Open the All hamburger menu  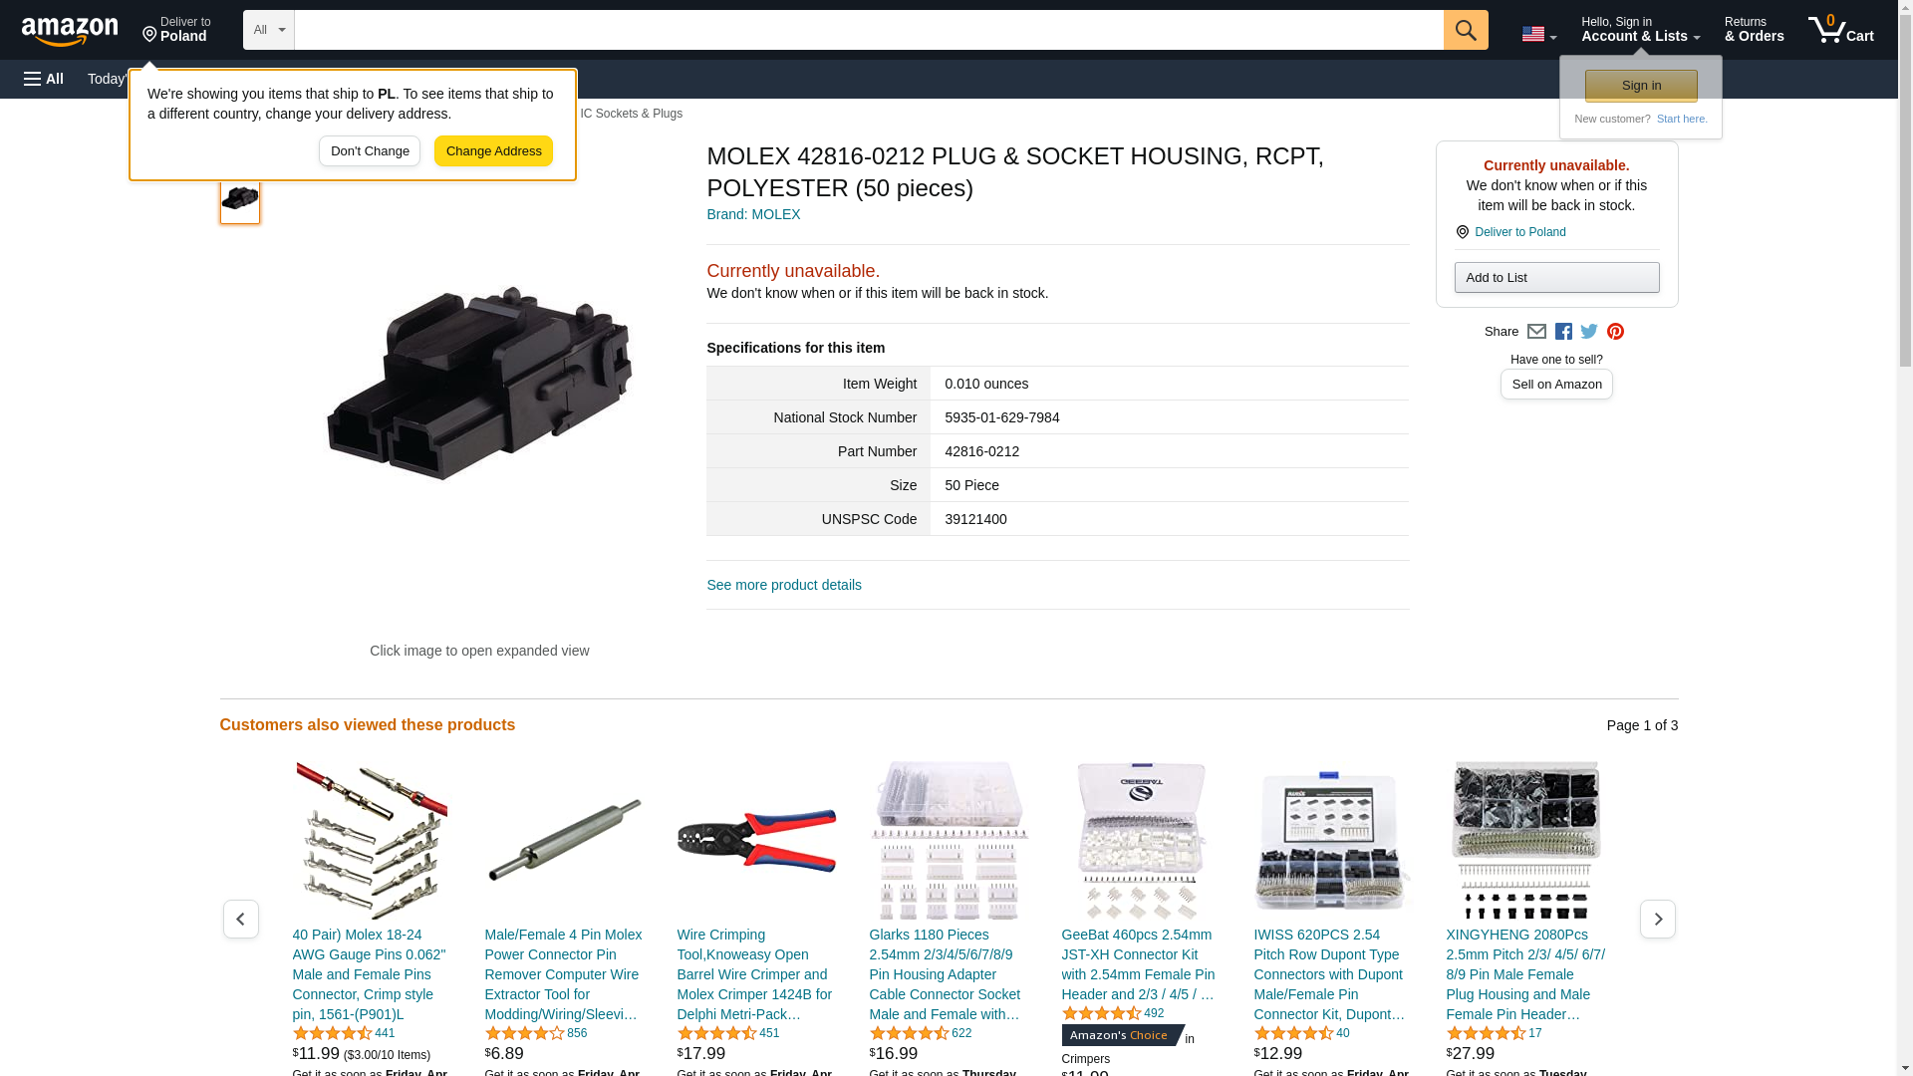click(44, 79)
